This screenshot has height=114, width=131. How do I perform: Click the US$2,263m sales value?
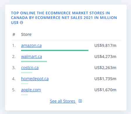tap(105, 68)
